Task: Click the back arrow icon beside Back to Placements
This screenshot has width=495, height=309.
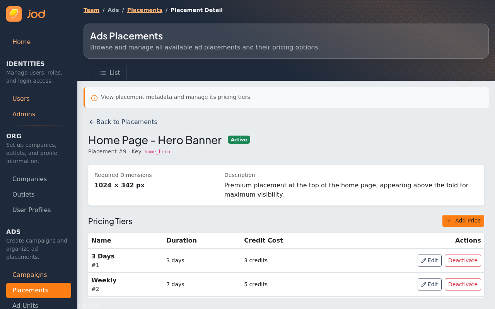Action: (91, 122)
